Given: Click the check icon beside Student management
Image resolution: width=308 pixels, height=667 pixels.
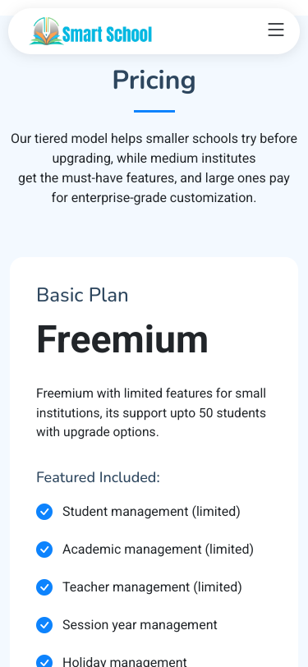Looking at the screenshot, I should (44, 512).
